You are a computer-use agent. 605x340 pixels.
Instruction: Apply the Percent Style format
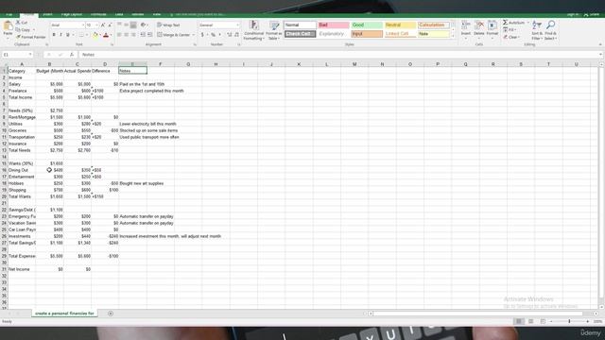213,35
